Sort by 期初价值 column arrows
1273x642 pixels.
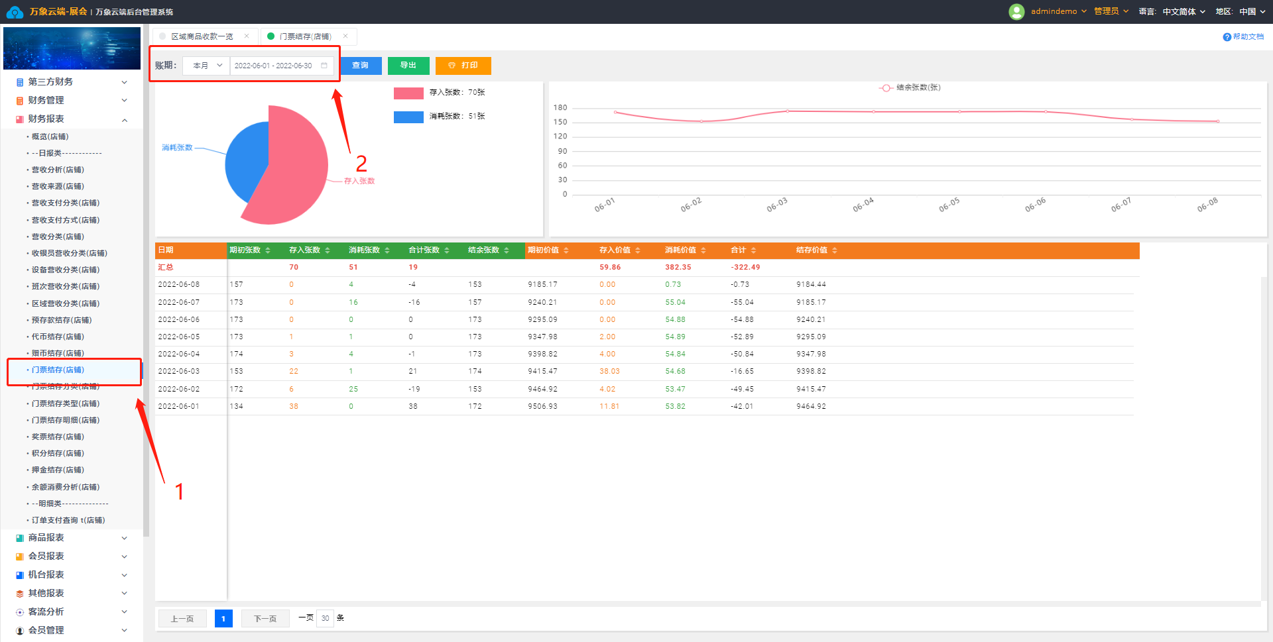(566, 250)
